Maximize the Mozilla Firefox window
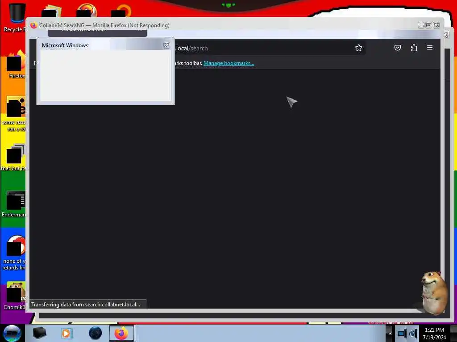The width and height of the screenshot is (457, 342). tap(428, 25)
